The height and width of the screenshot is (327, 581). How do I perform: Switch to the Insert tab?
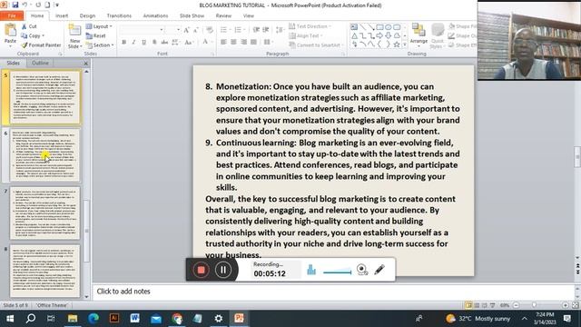click(62, 15)
